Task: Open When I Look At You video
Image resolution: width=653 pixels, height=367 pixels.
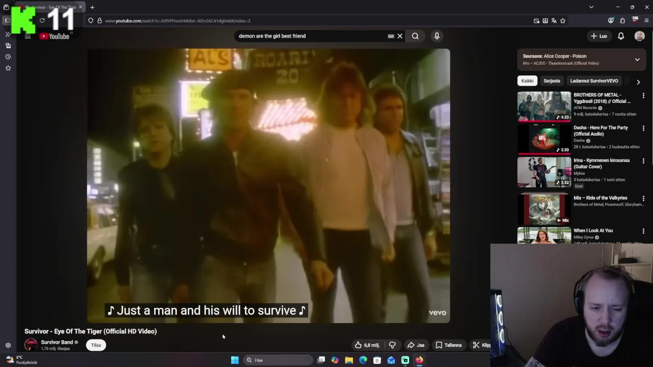Action: coord(544,235)
